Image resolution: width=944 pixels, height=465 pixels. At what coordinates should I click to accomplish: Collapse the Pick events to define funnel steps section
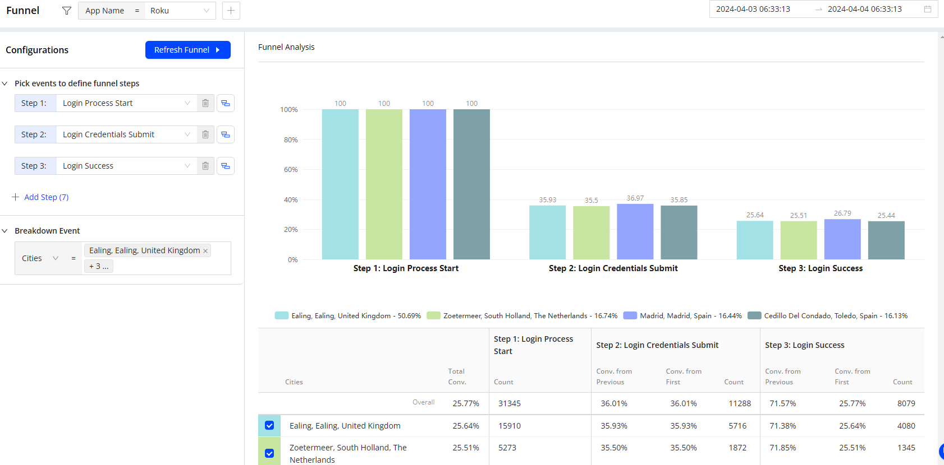5,83
